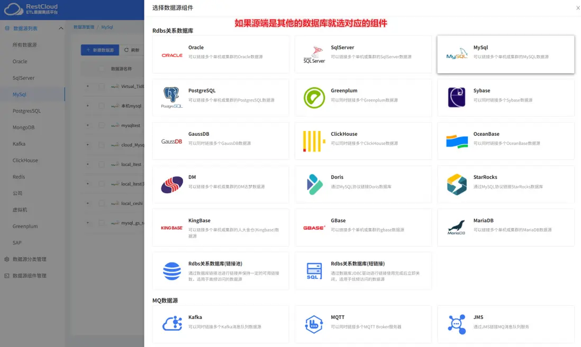Open SqlServer in the sidebar
581x347 pixels.
(23, 78)
